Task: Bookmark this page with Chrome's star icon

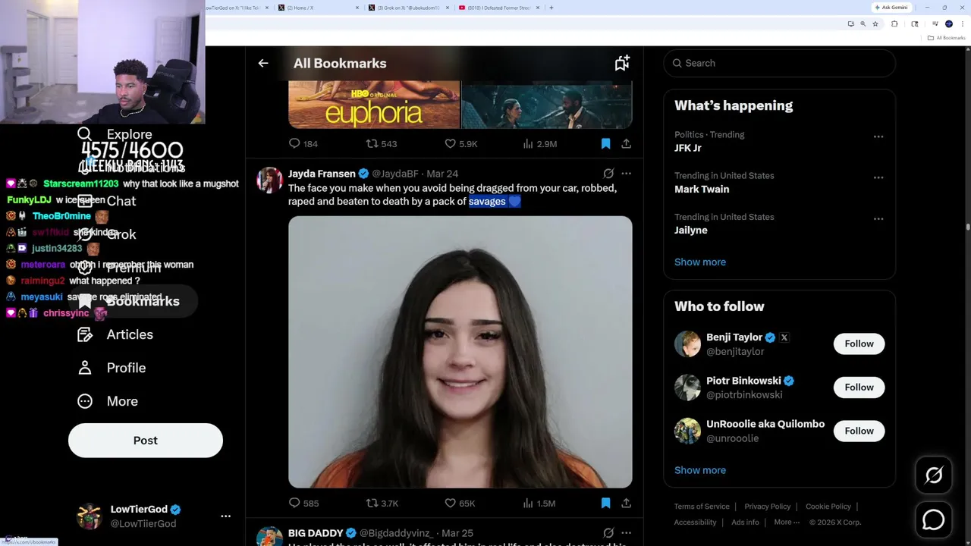Action: [x=875, y=24]
